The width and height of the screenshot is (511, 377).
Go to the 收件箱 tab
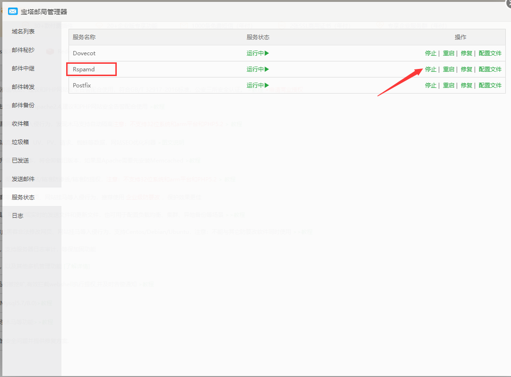[20, 124]
